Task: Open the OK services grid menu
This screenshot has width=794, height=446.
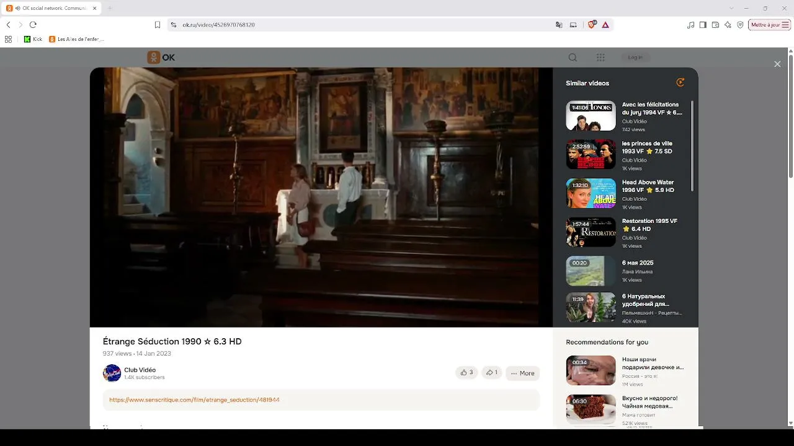Action: click(600, 58)
